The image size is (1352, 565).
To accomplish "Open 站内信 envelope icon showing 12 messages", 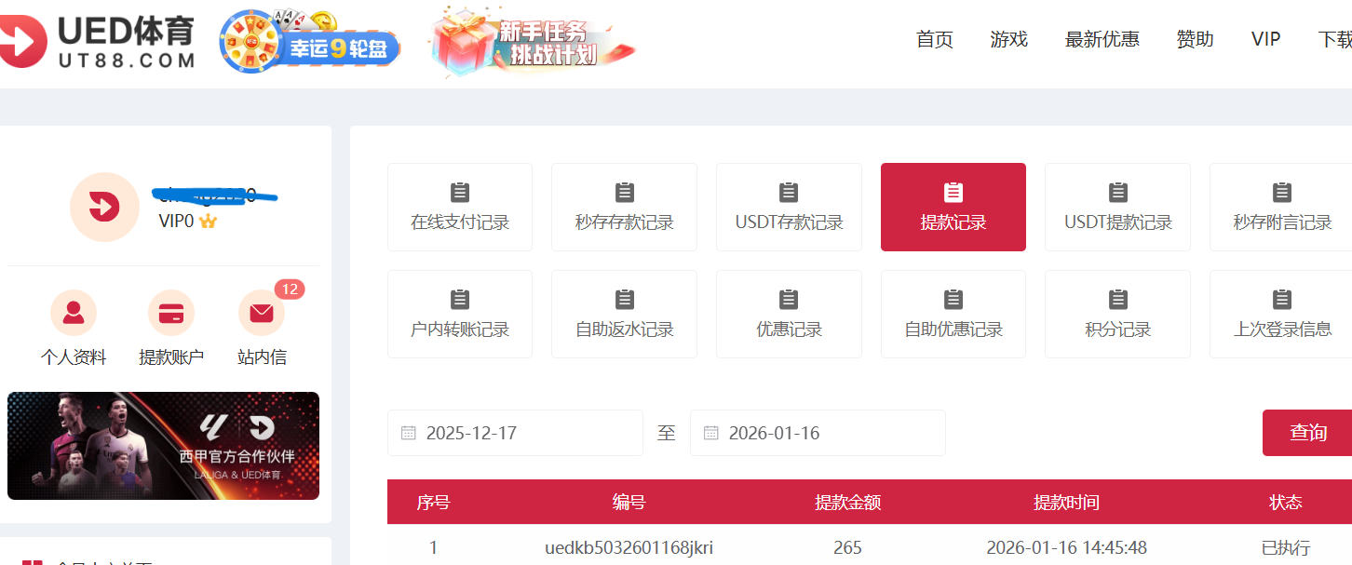I will (261, 313).
